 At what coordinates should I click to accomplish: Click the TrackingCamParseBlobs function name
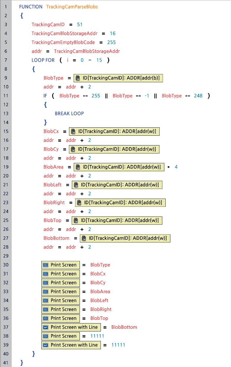tap(72, 7)
